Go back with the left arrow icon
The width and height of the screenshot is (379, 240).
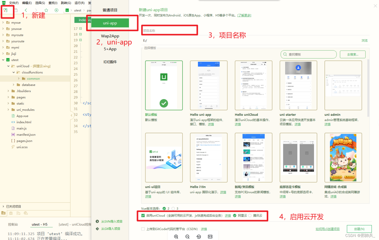(x=26, y=10)
